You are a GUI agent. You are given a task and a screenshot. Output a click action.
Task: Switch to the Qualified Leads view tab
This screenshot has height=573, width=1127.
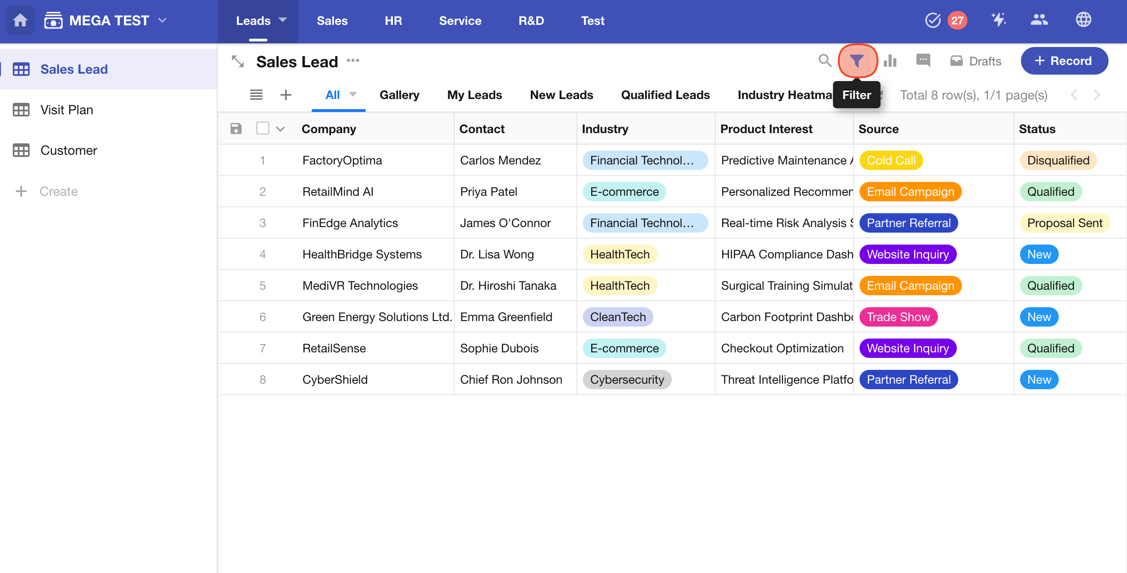(x=665, y=95)
